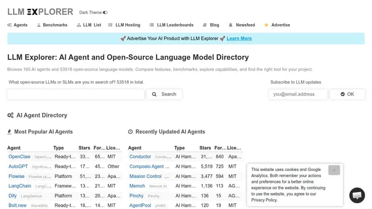Click the magnifier icon on Search button
This screenshot has width=372, height=209.
tap(154, 94)
